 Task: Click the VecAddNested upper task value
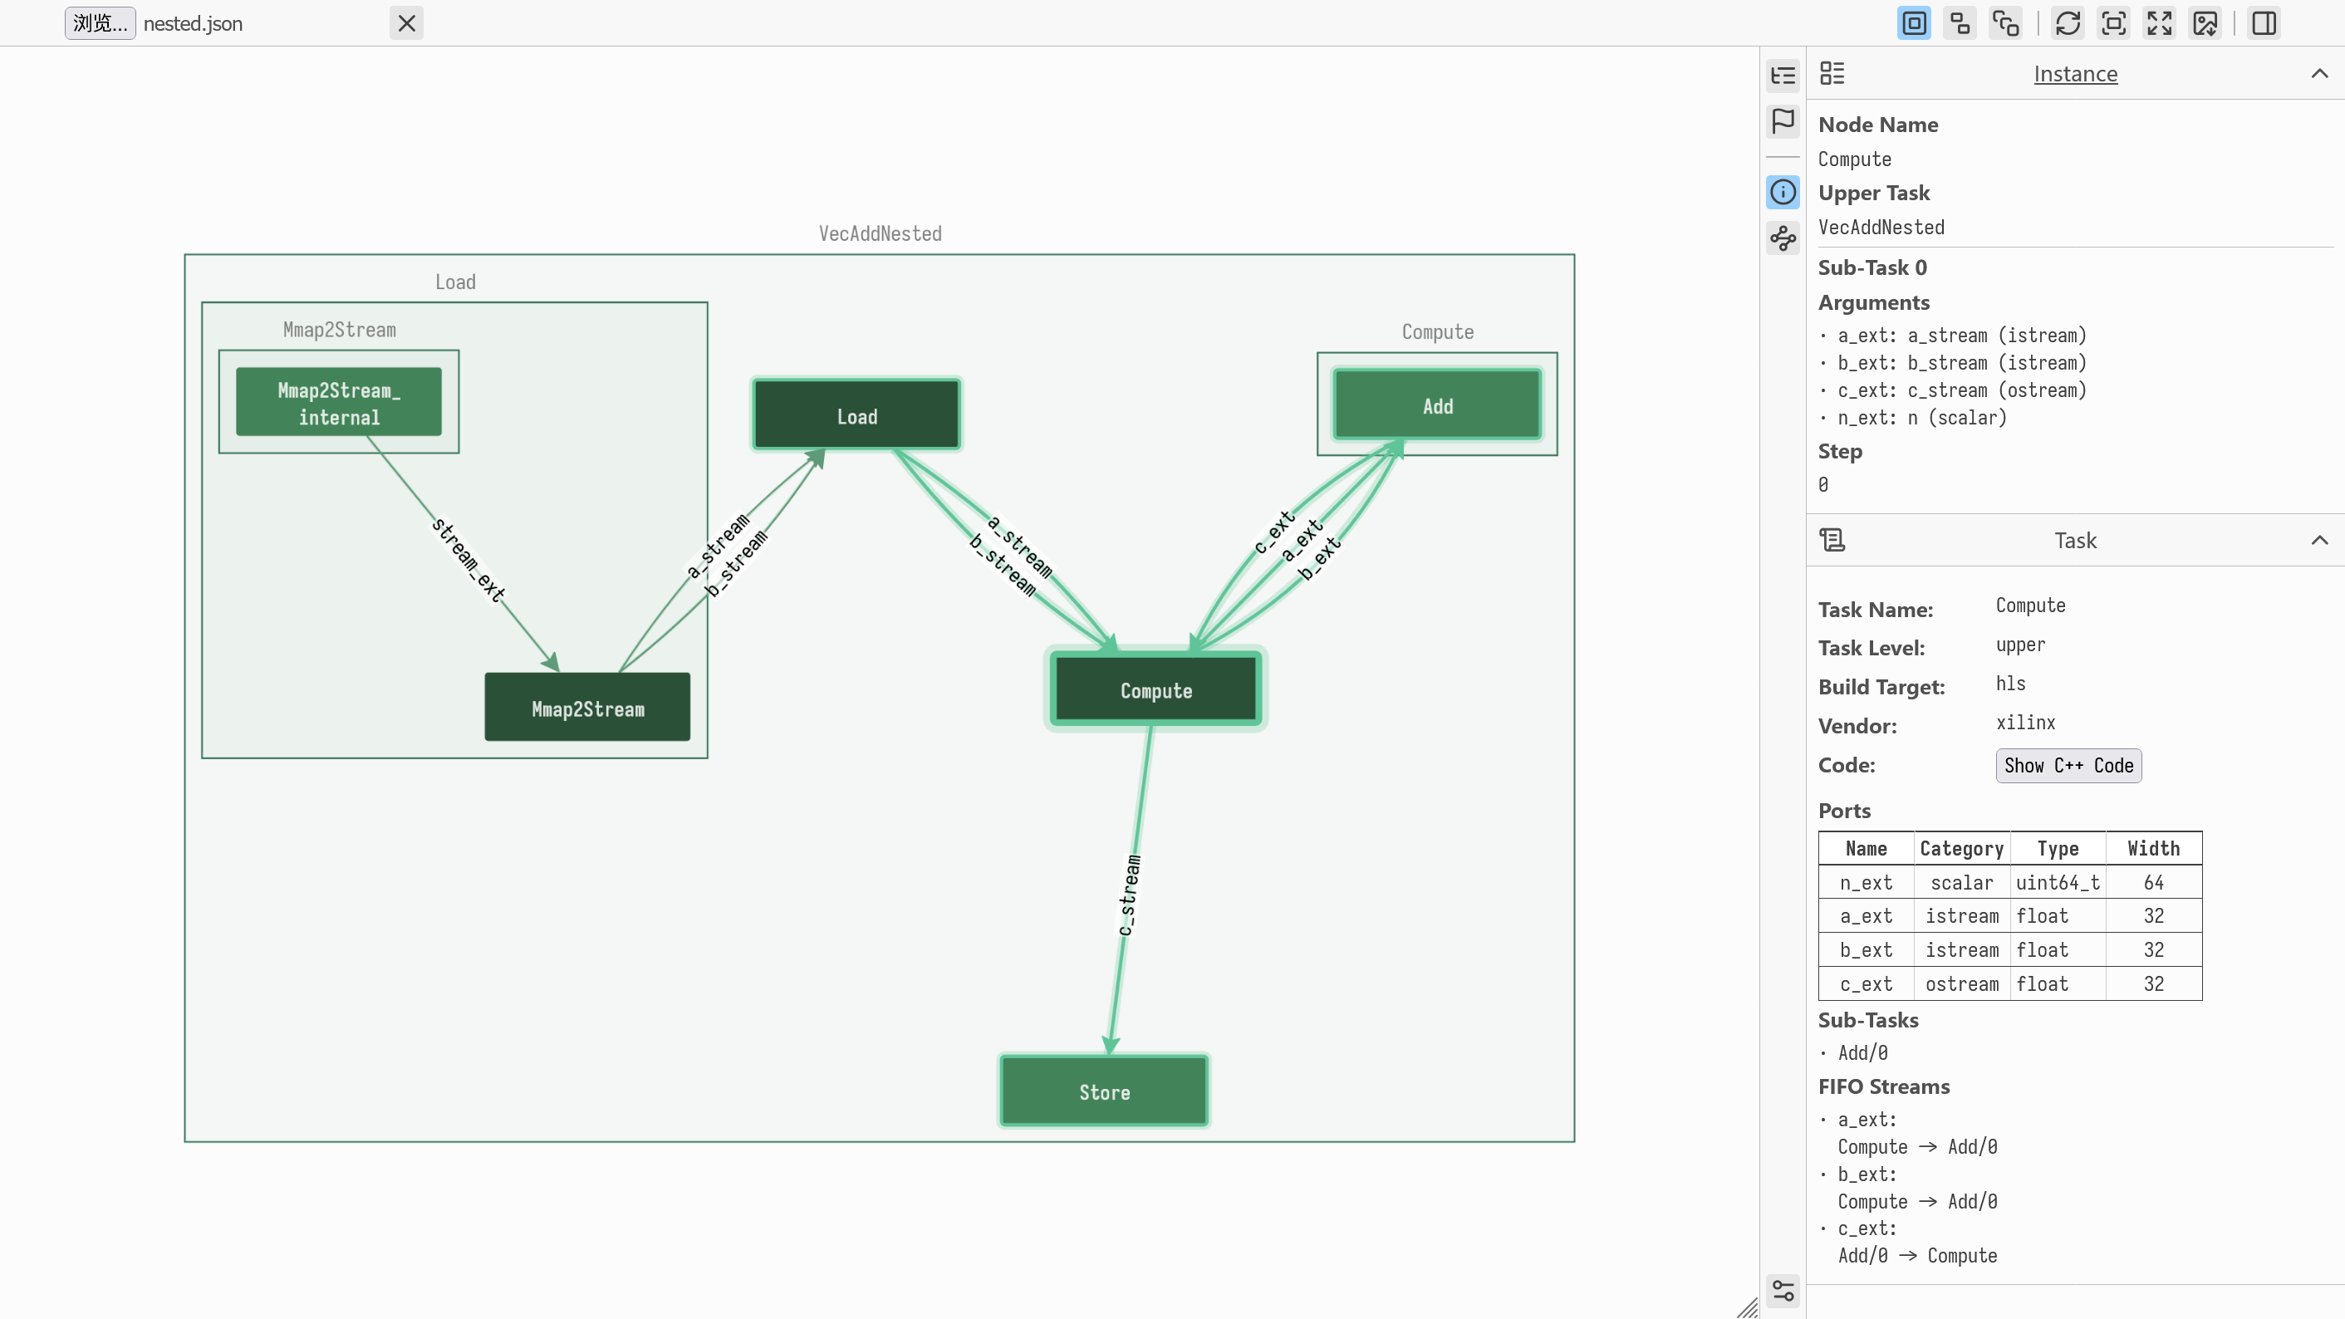[1881, 228]
